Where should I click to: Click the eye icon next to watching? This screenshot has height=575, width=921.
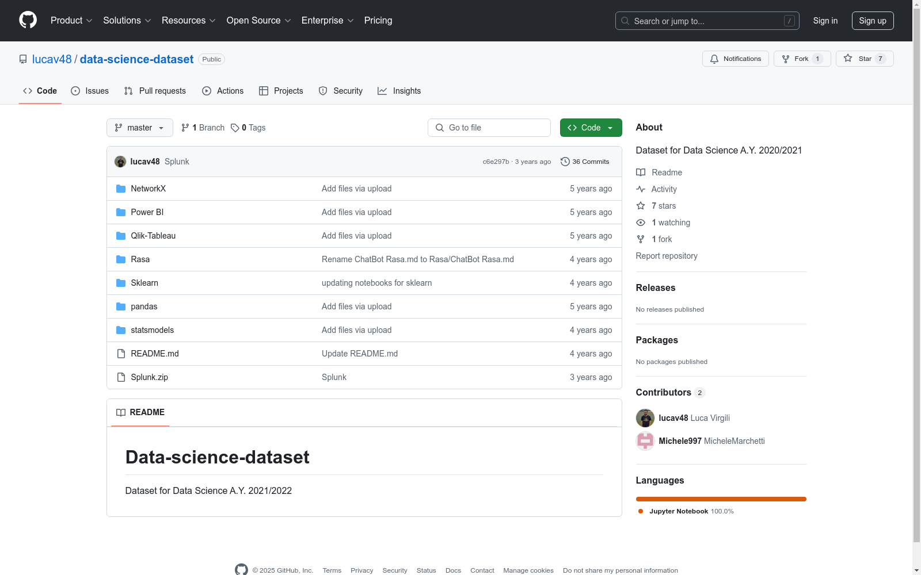pyautogui.click(x=641, y=223)
